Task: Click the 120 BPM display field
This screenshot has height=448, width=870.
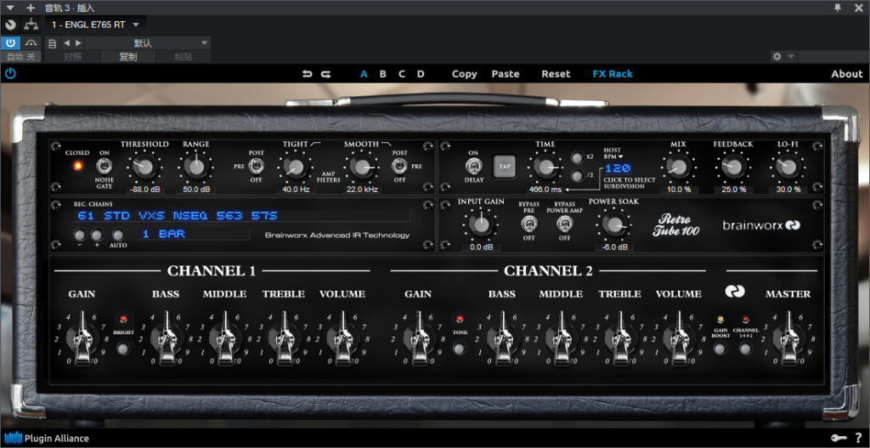Action: 618,168
